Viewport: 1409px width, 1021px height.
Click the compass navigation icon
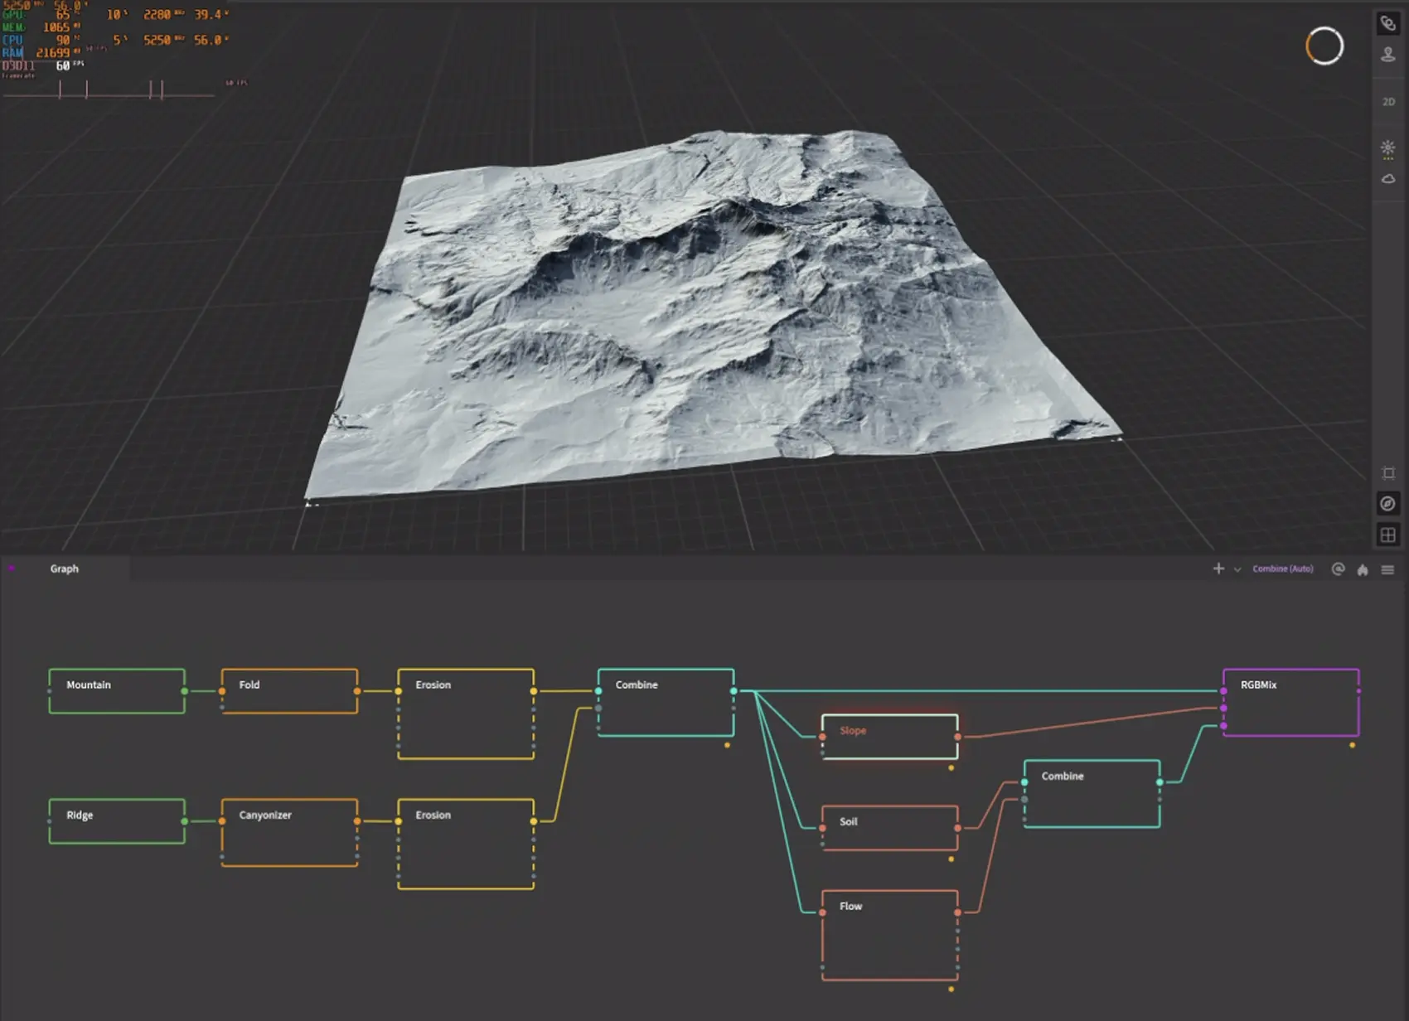[x=1387, y=504]
